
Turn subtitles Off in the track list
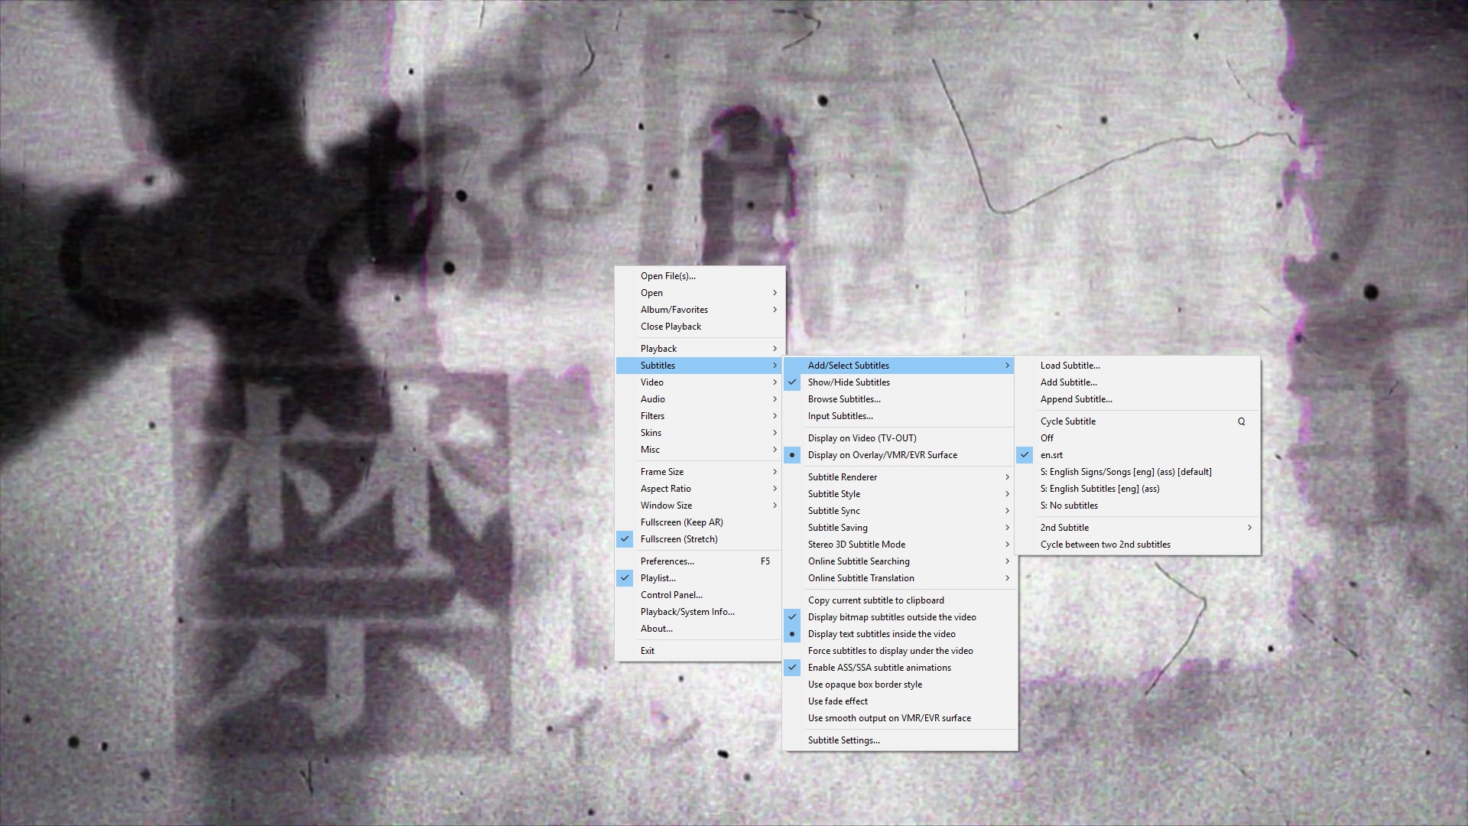(1047, 438)
